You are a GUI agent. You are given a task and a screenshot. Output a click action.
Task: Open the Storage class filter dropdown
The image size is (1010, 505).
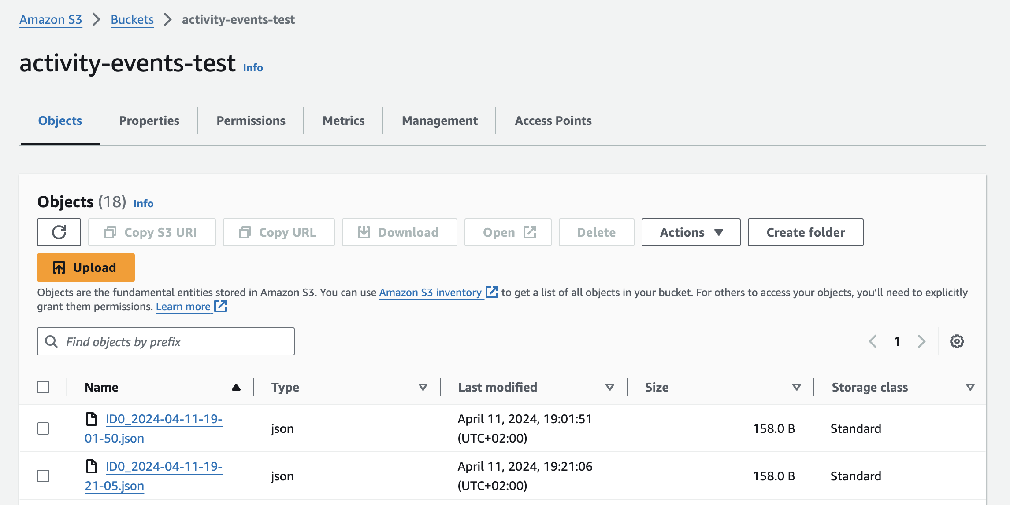tap(970, 387)
